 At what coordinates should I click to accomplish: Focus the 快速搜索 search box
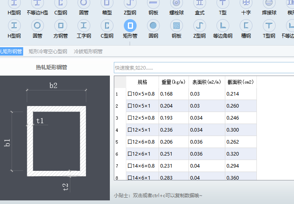(204, 68)
